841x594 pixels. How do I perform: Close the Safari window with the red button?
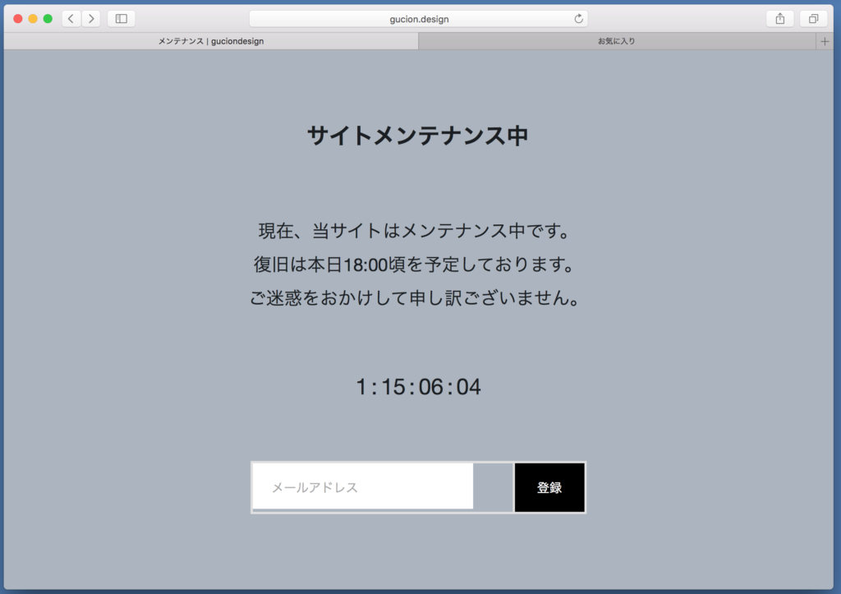click(18, 19)
